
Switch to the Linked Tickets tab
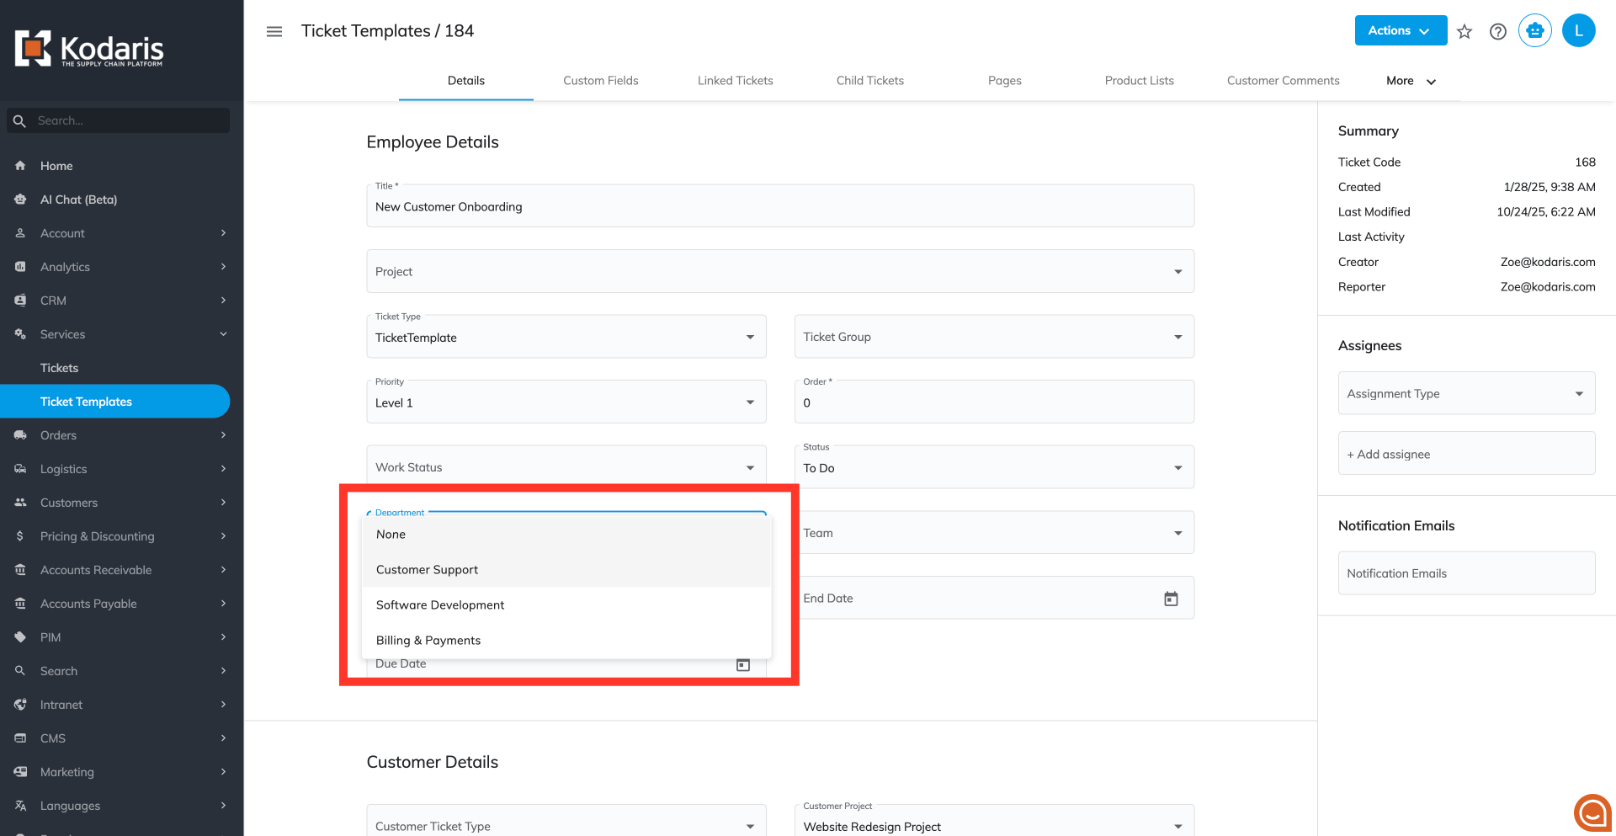click(x=736, y=81)
